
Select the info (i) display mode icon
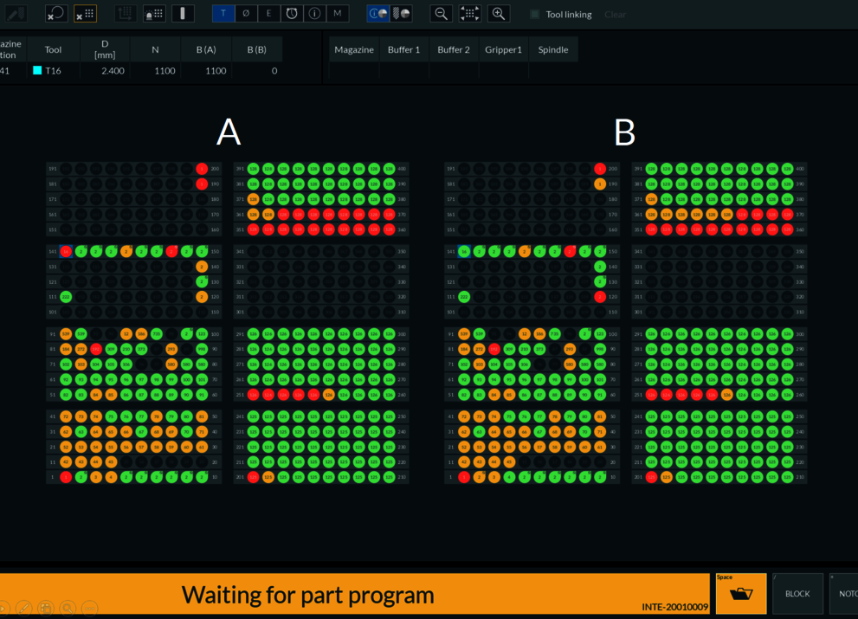[x=314, y=14]
